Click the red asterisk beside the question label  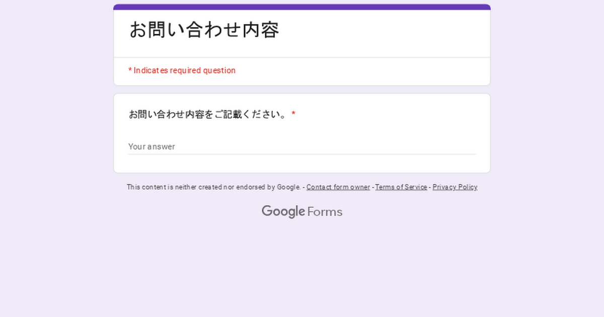point(293,114)
